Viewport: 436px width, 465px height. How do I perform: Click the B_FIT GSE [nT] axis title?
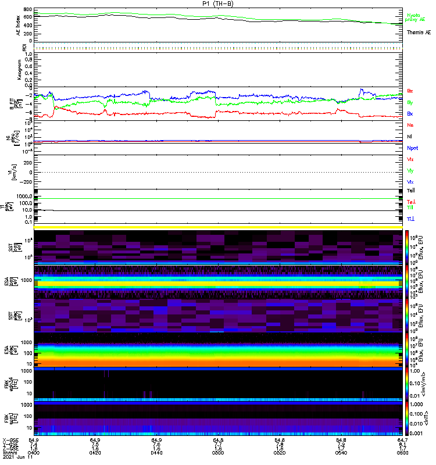click(x=16, y=104)
